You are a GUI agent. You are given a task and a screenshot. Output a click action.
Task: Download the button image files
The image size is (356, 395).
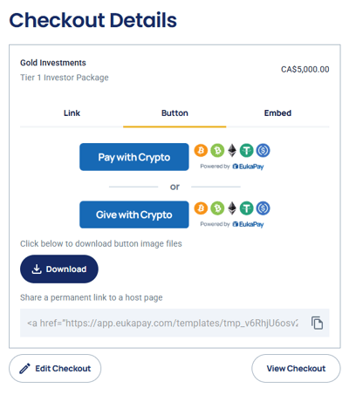click(59, 269)
